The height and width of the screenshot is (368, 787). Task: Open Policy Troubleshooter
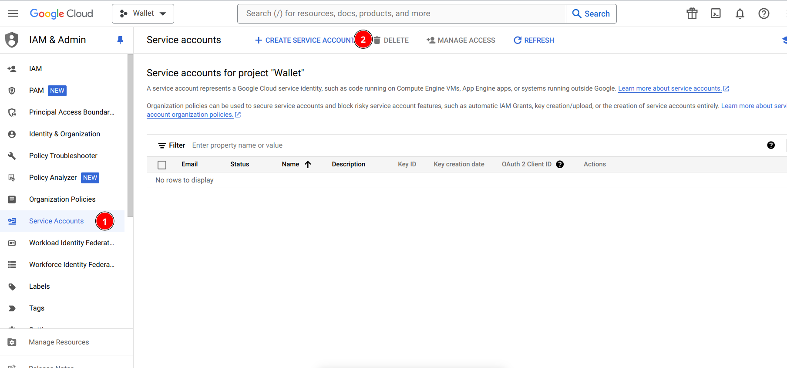coord(62,155)
